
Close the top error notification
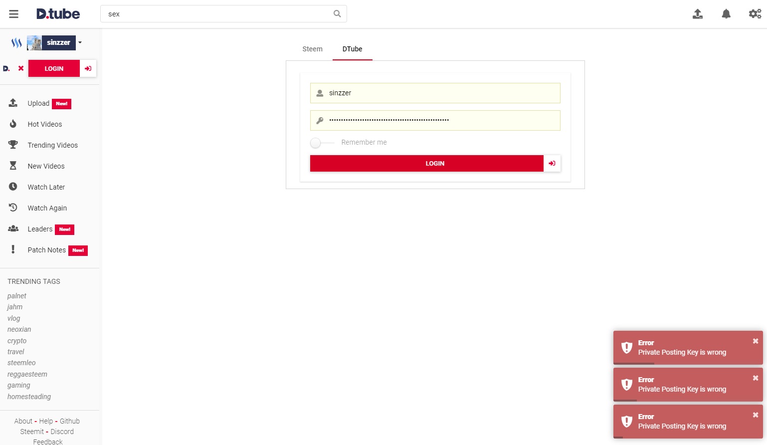[x=756, y=341]
